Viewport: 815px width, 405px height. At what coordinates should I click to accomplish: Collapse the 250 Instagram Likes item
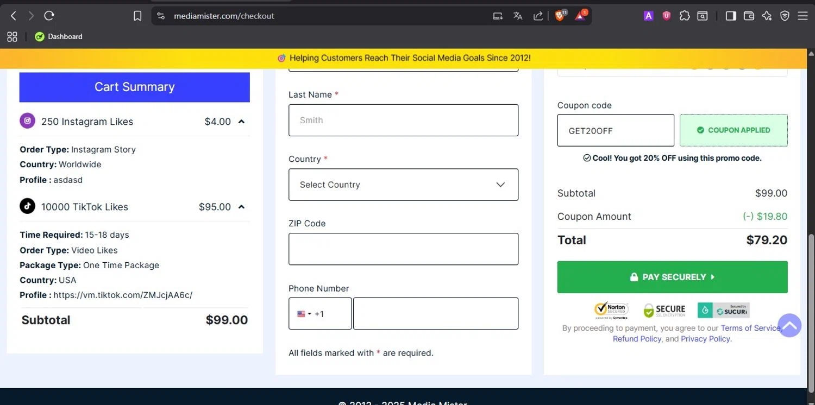click(x=241, y=122)
